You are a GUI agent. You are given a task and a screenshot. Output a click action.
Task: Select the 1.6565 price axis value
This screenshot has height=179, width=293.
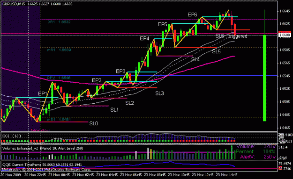tap(285, 63)
